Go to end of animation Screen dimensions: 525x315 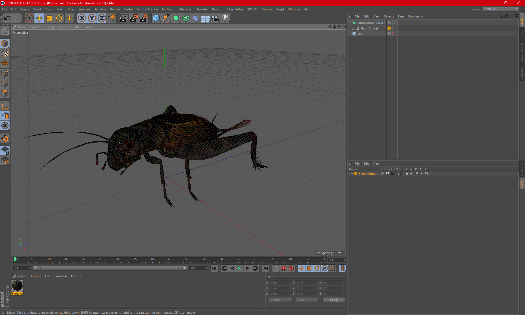[265, 268]
